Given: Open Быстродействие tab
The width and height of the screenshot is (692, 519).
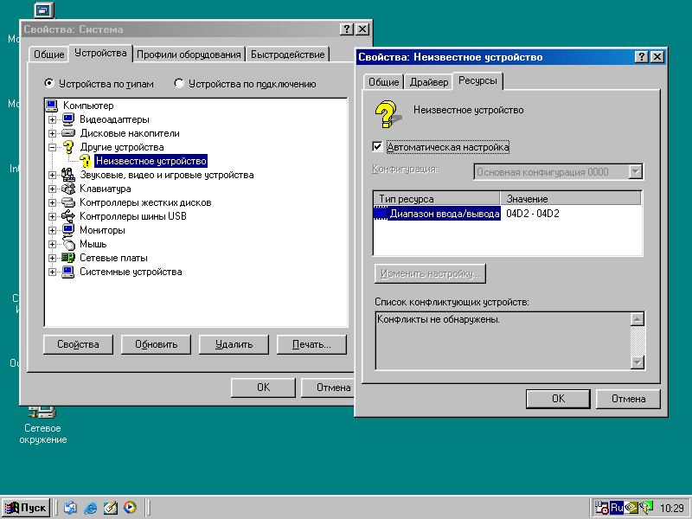Looking at the screenshot, I should coord(288,54).
